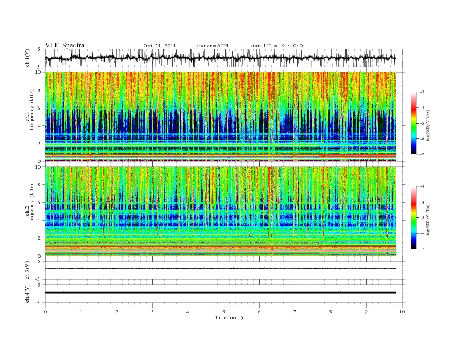Click time-axis tick label "10" at bottom right

[402, 312]
